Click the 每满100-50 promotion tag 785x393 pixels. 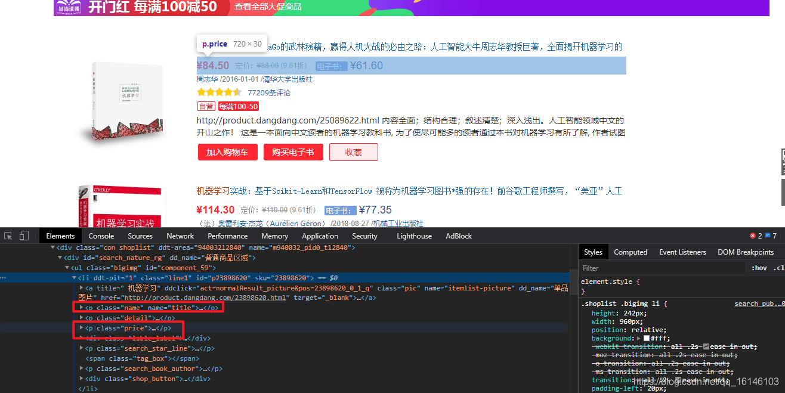coord(238,106)
